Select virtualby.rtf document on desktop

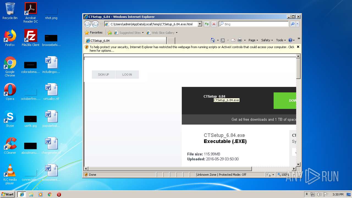click(51, 92)
